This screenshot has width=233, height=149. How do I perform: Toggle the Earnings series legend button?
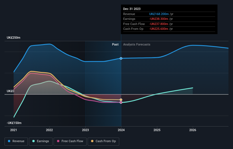[x=41, y=141]
